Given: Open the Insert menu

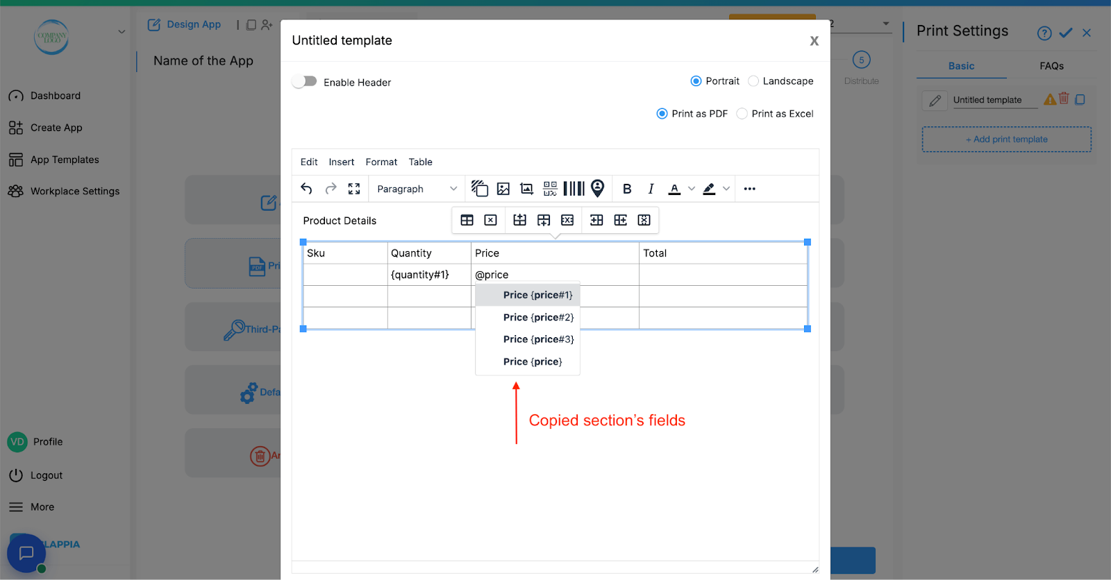Looking at the screenshot, I should 342,162.
